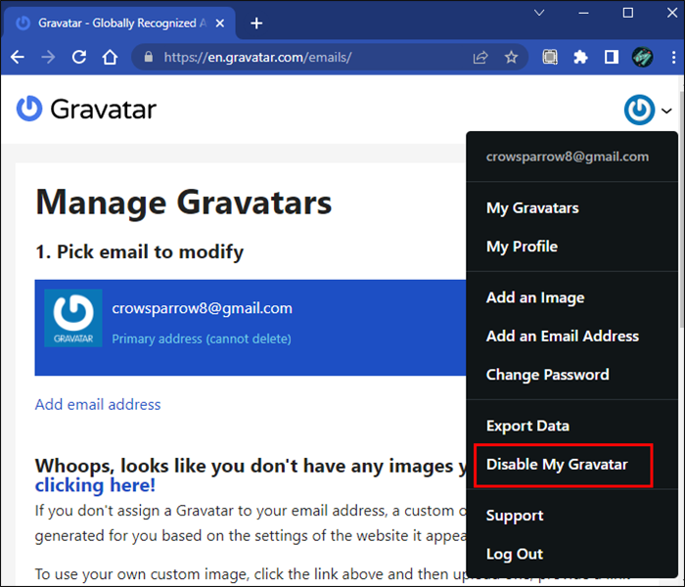Share this page from address bar
This screenshot has width=685, height=587.
[480, 57]
